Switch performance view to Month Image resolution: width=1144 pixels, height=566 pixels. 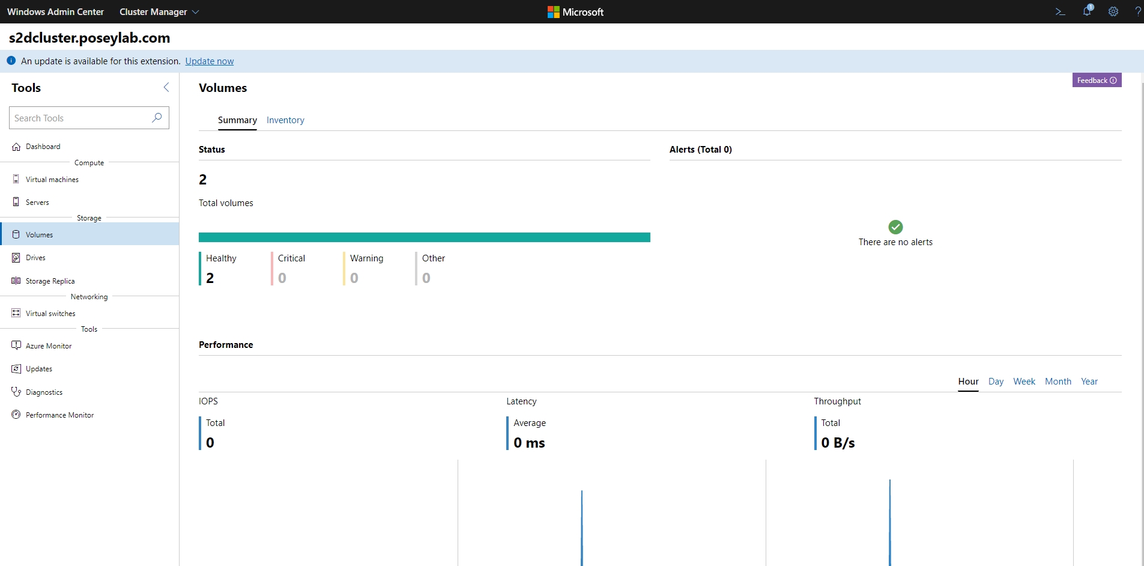pyautogui.click(x=1058, y=381)
